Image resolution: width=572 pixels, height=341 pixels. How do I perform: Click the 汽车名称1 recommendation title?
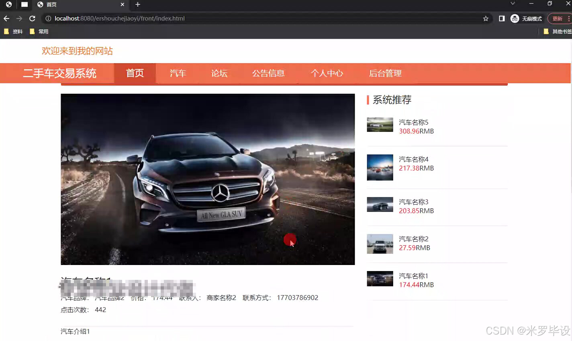pos(414,276)
